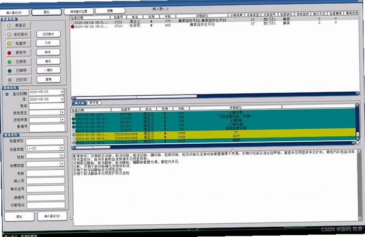Select 登记日期 radio button
365x237 pixels.
pos(7,94)
